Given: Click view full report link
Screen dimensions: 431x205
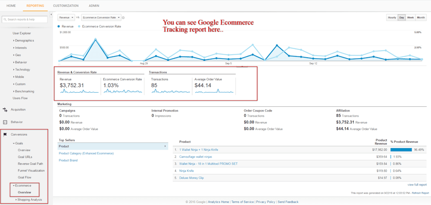Looking at the screenshot, I should pos(417,185).
